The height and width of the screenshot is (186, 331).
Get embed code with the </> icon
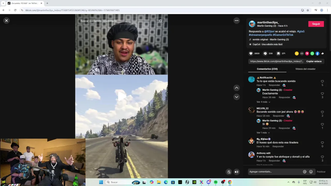[x=302, y=53]
